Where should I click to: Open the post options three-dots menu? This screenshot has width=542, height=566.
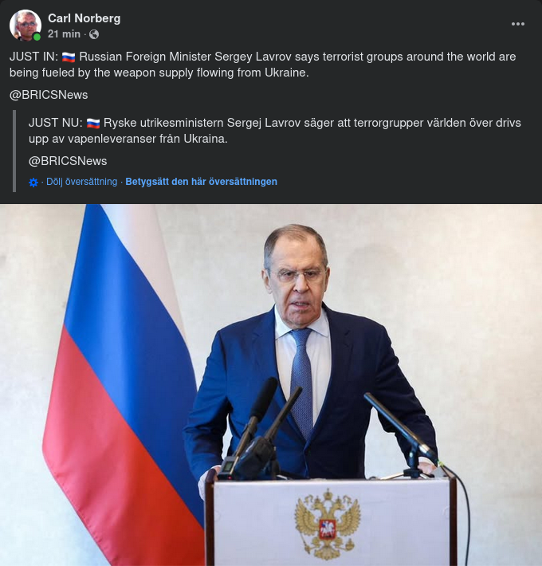coord(518,24)
